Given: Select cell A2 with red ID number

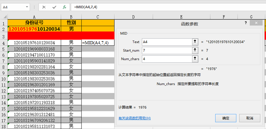Looking at the screenshot, I should (x=34, y=29).
